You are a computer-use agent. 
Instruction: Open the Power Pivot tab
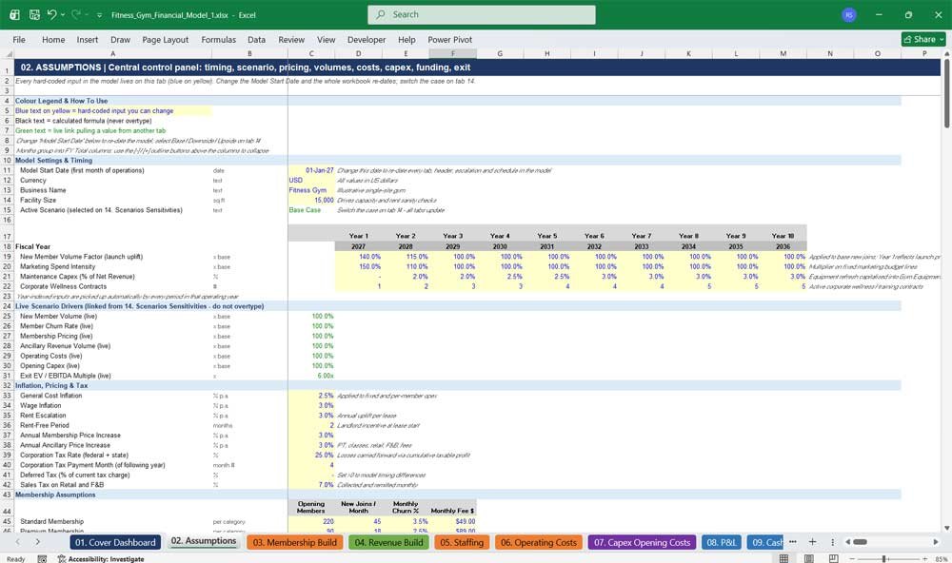[x=450, y=39]
